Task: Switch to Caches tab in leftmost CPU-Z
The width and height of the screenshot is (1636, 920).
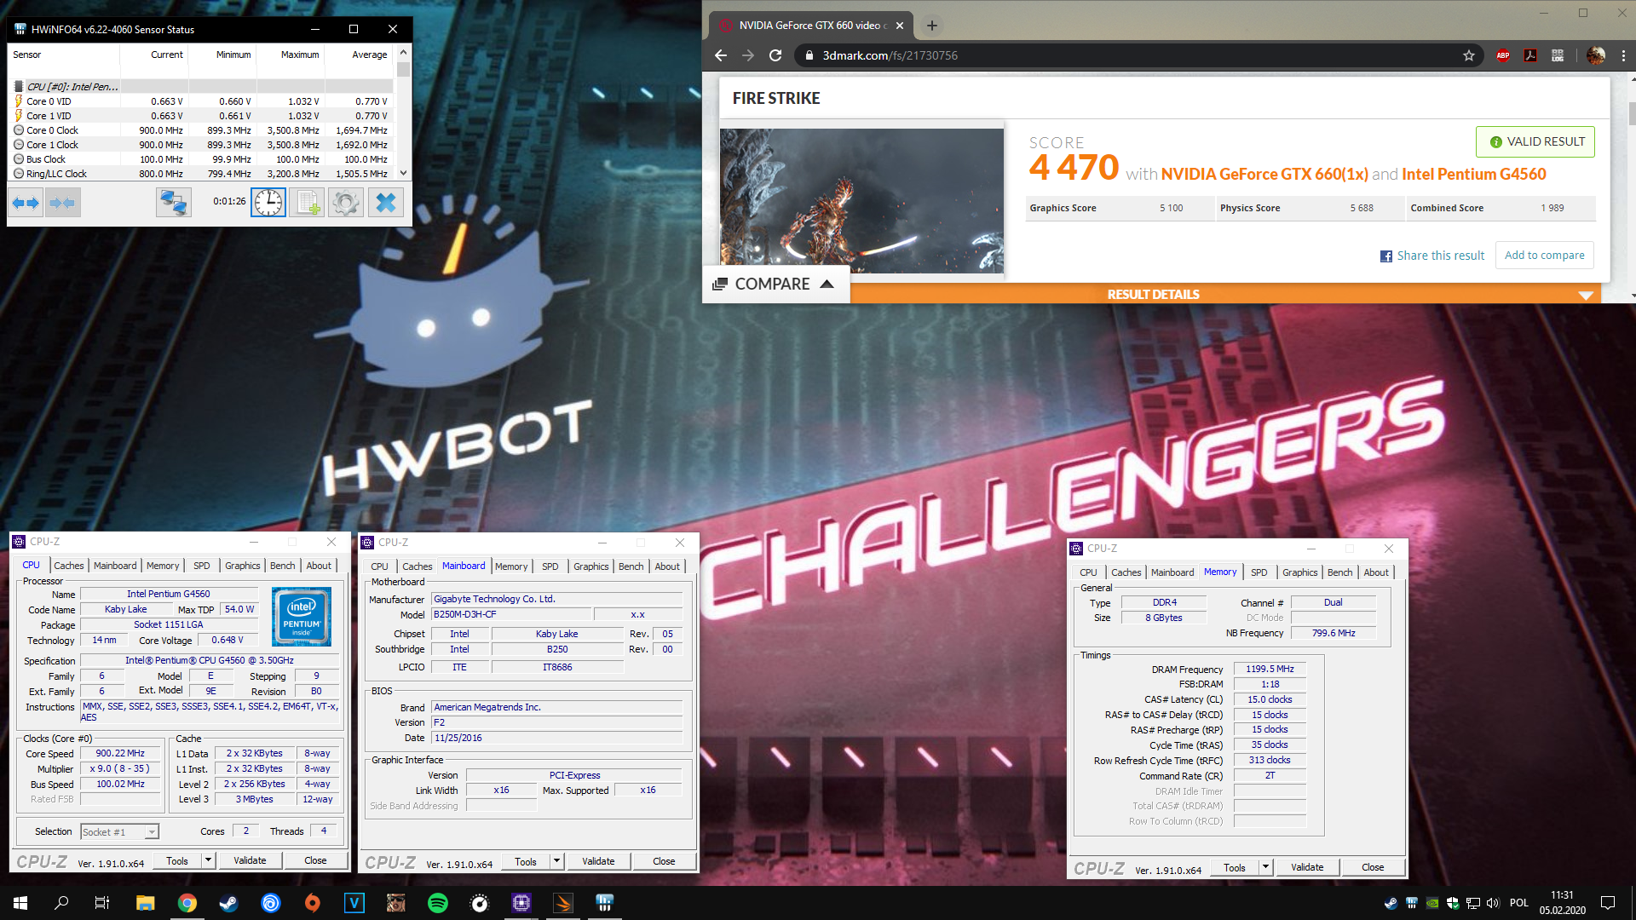Action: click(x=69, y=566)
